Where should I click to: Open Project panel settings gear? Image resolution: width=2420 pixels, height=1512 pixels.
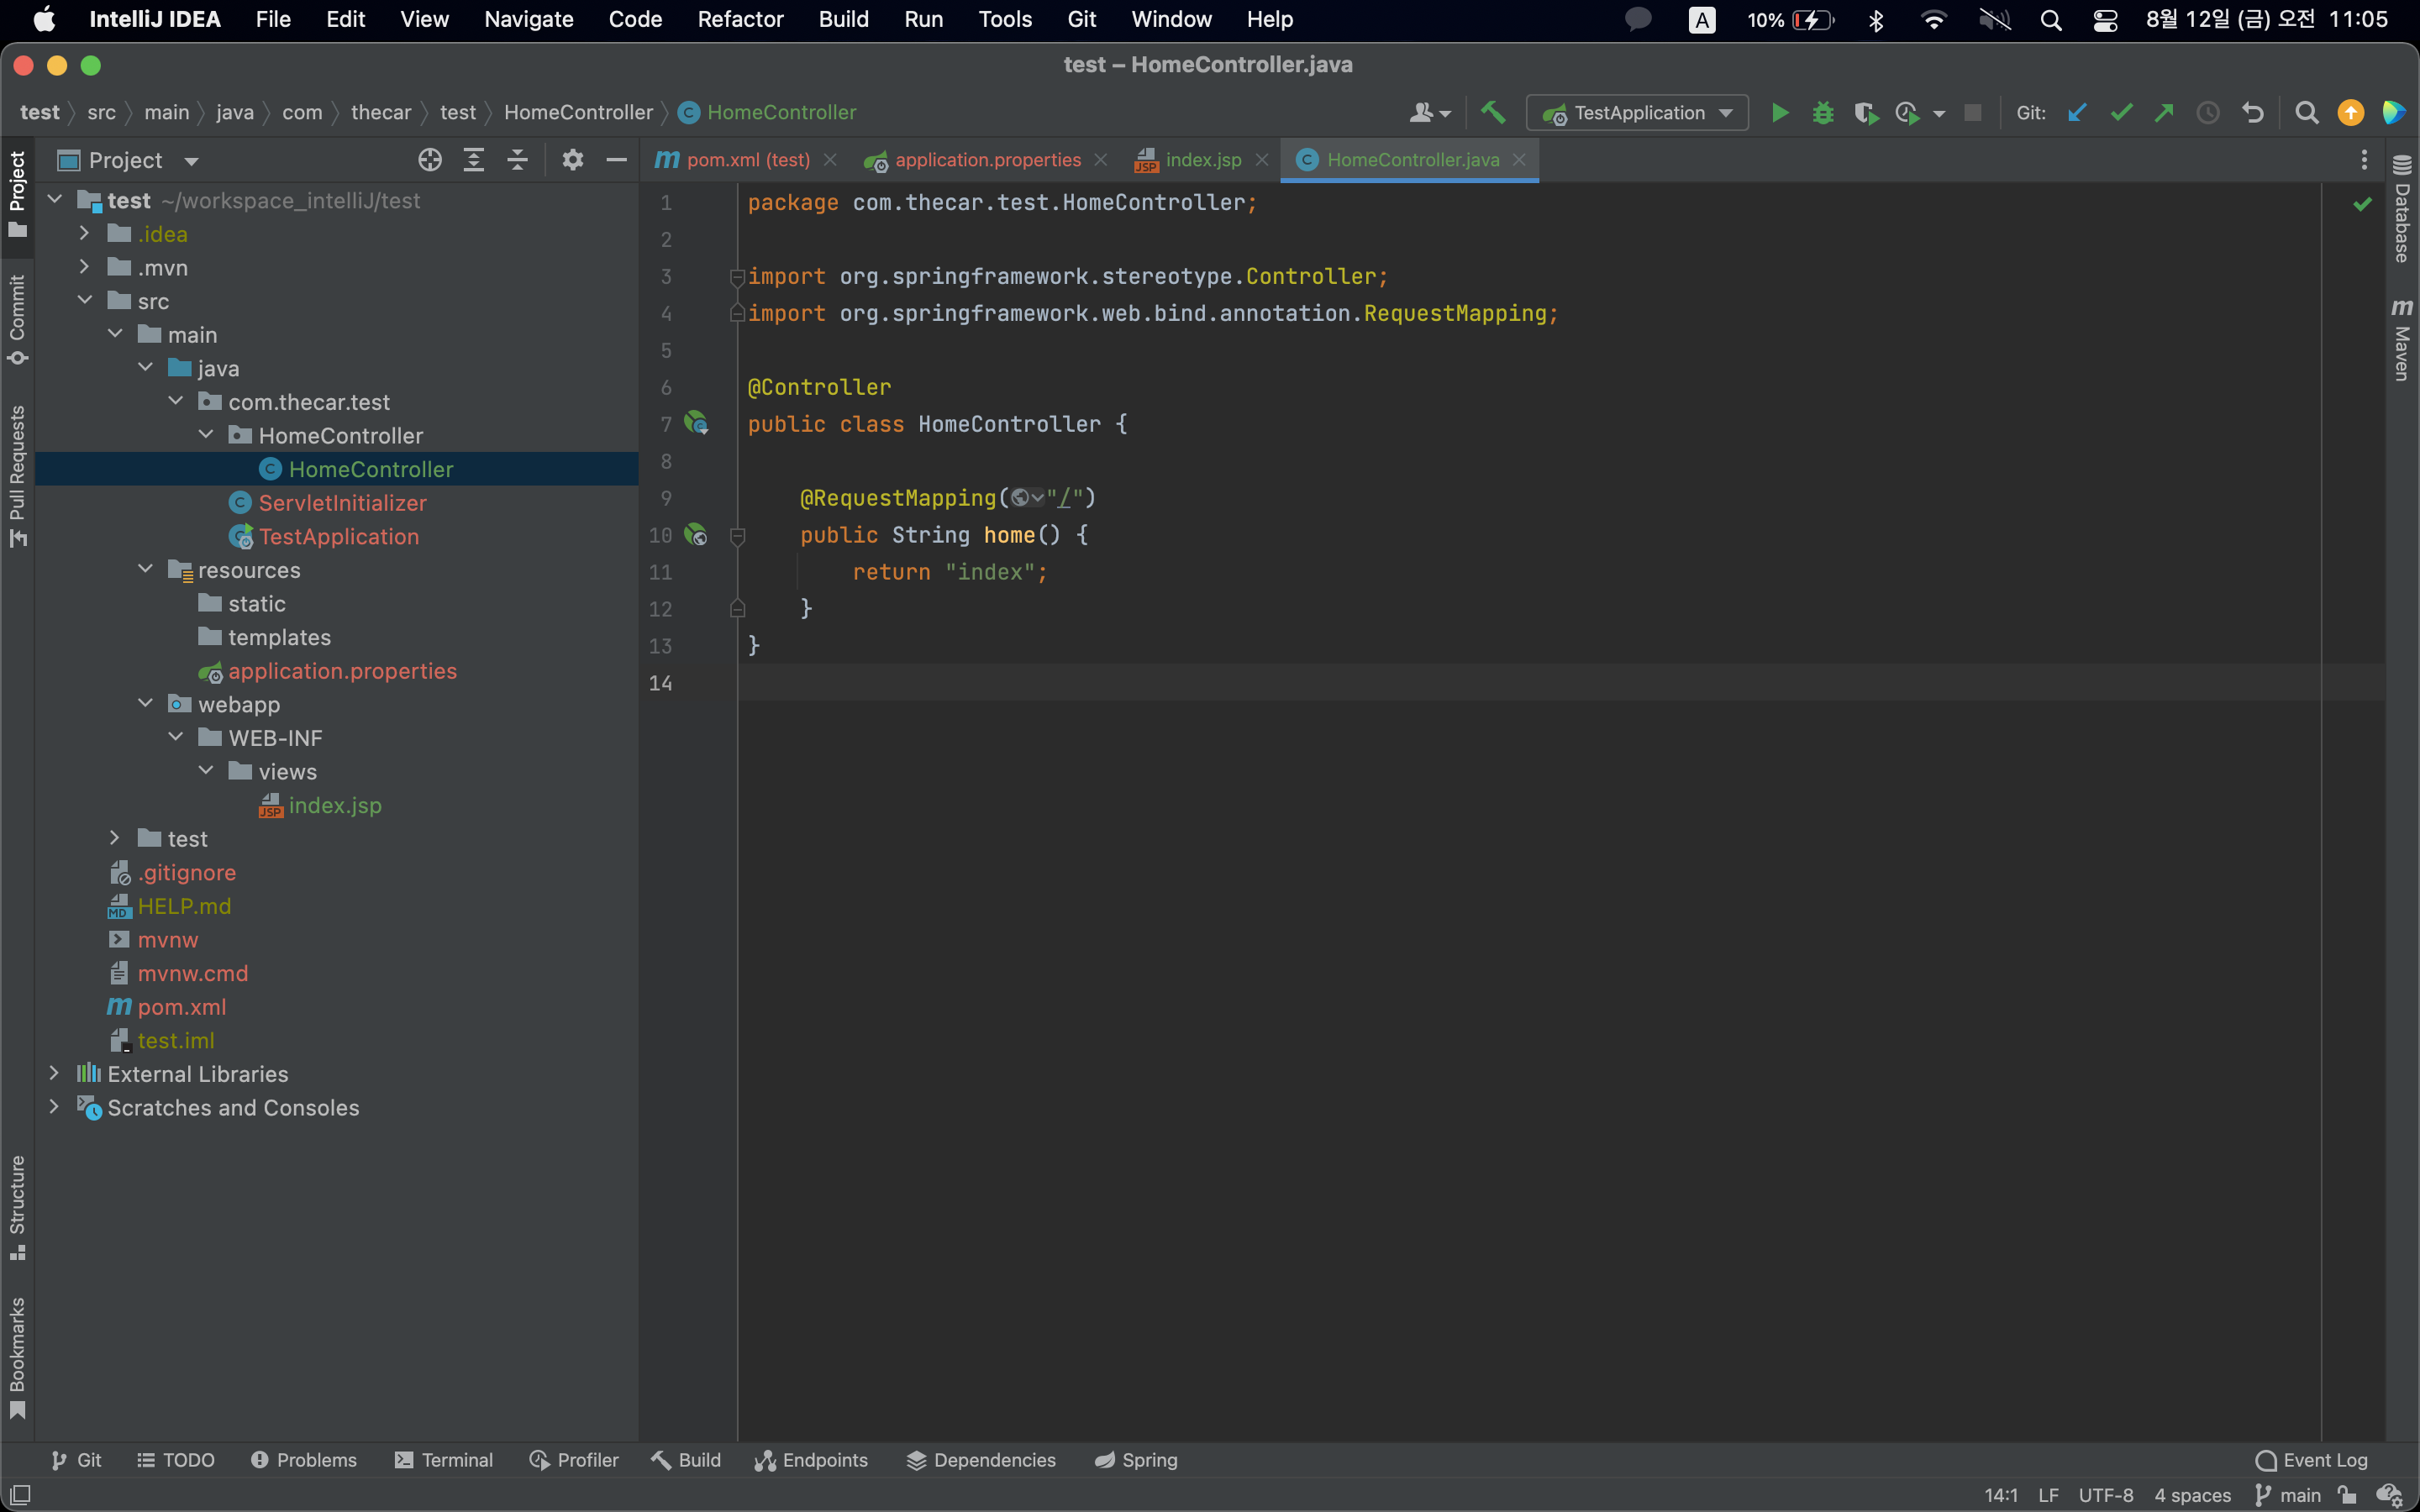[572, 160]
